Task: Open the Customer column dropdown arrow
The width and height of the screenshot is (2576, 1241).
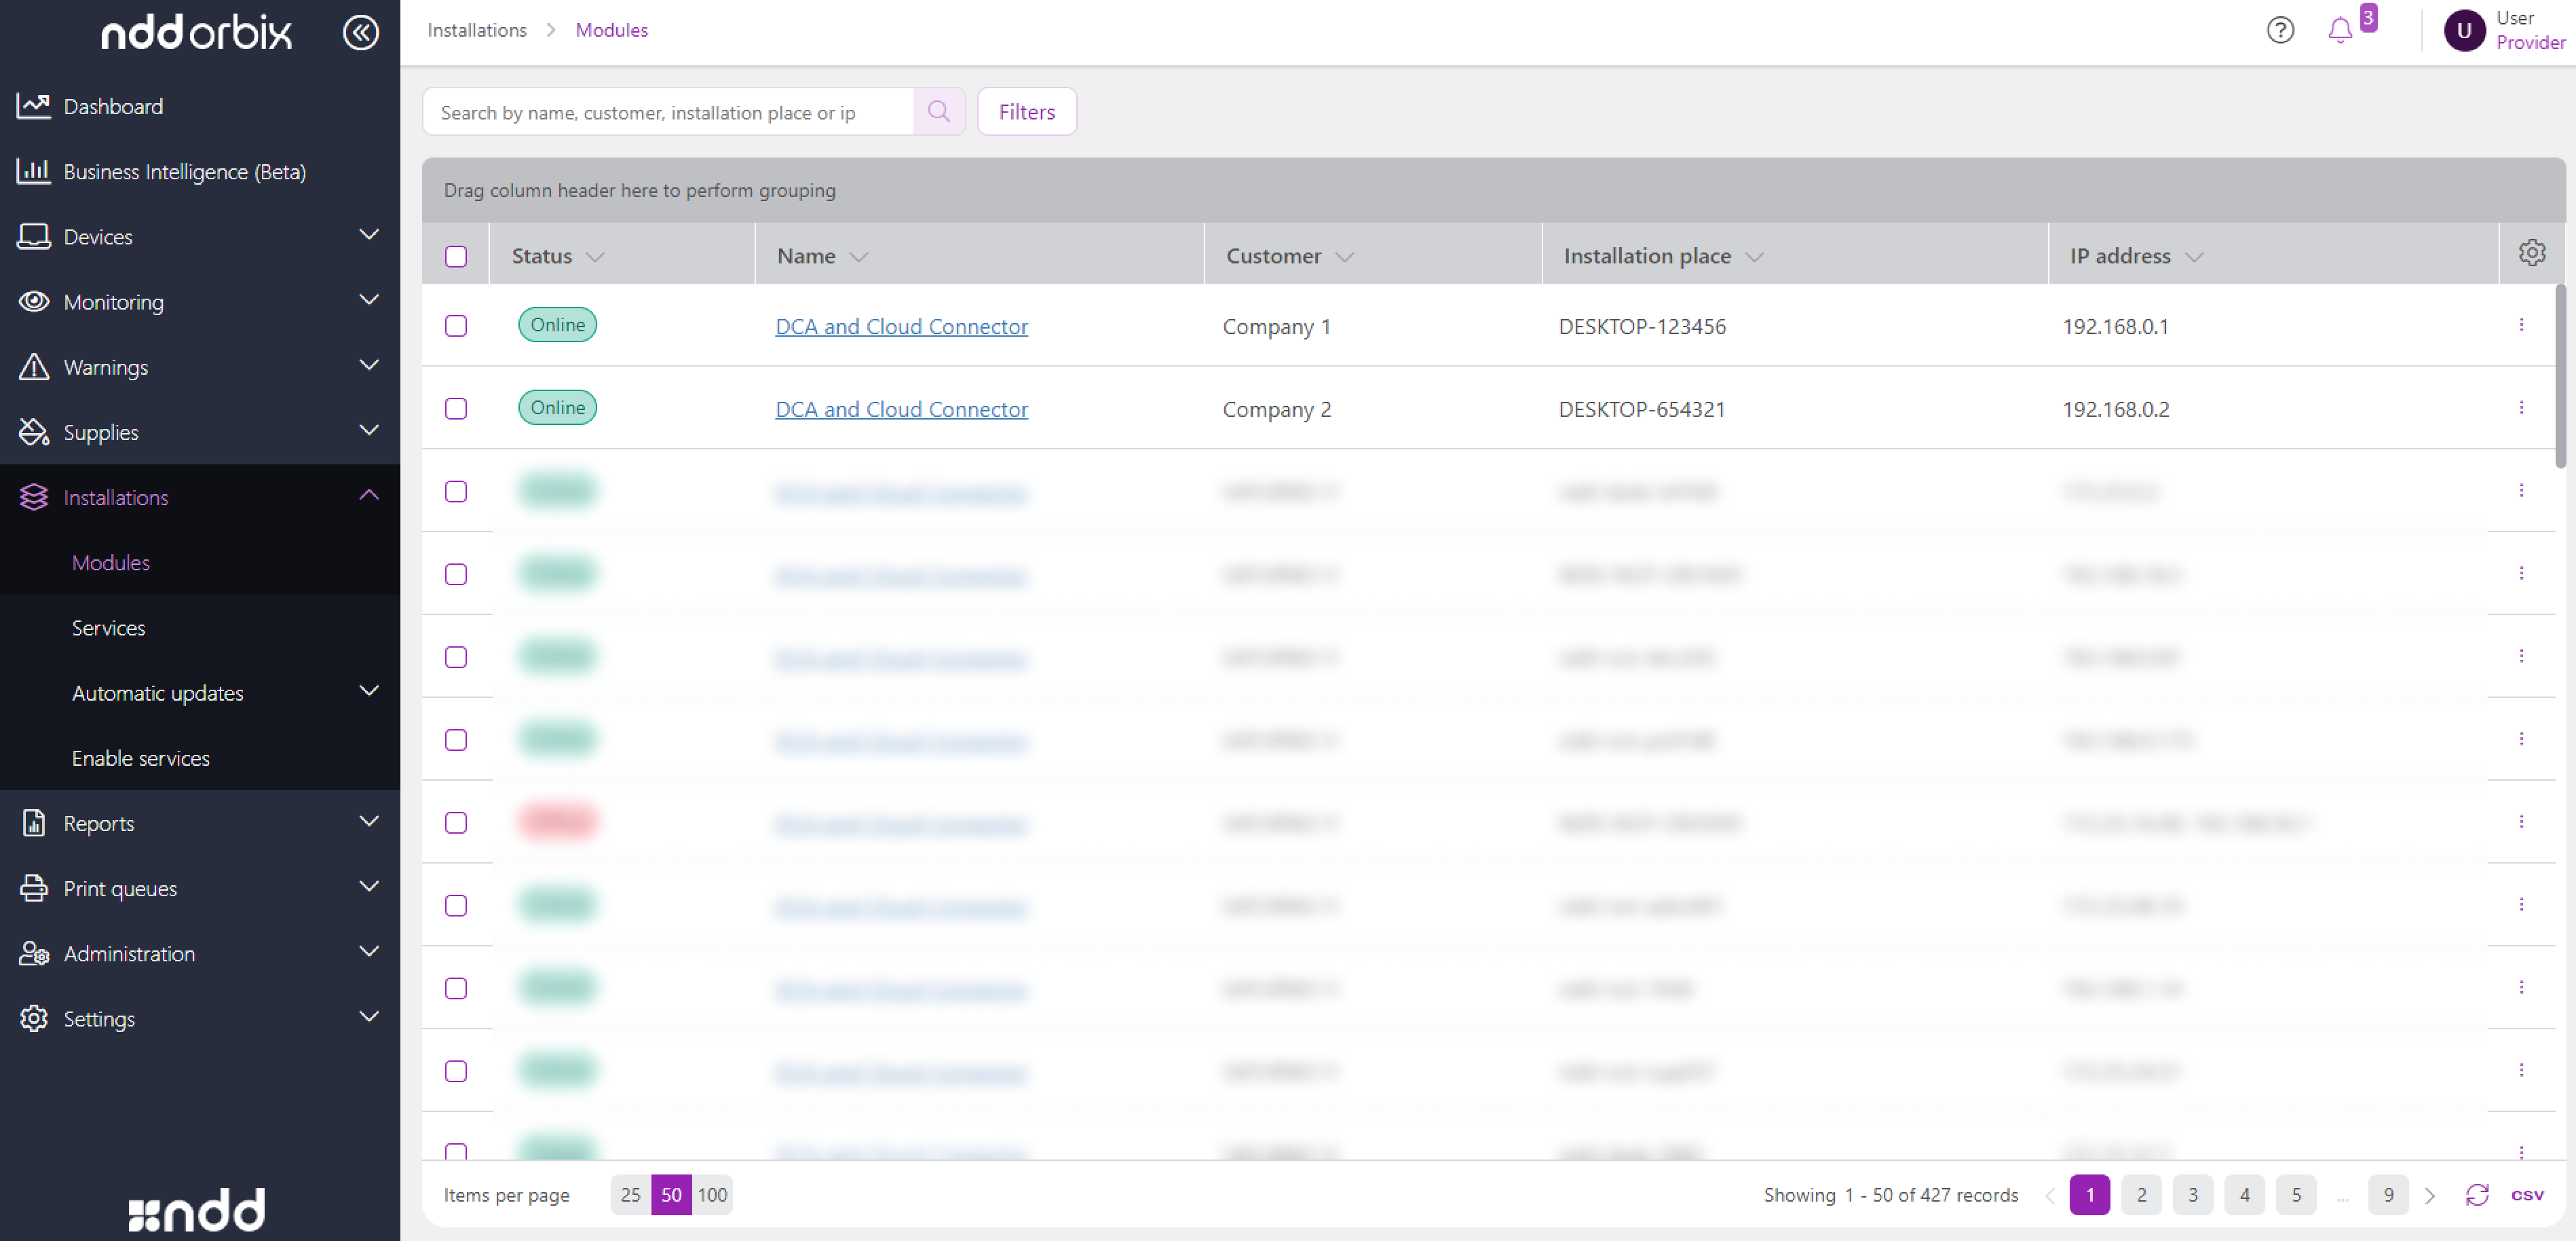Action: pos(1344,256)
